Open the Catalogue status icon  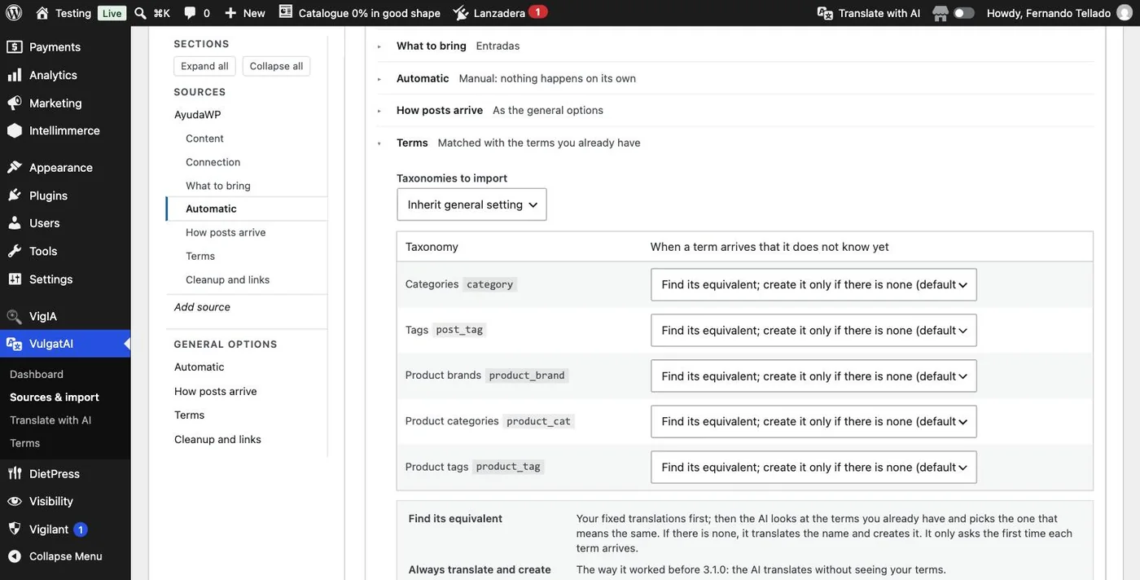coord(285,12)
